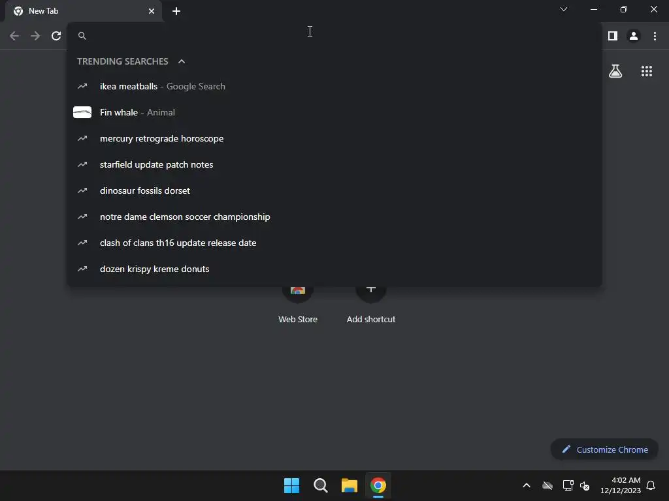Open the tab search chevron in the title bar
Screen dimensions: 669x501
point(564,9)
